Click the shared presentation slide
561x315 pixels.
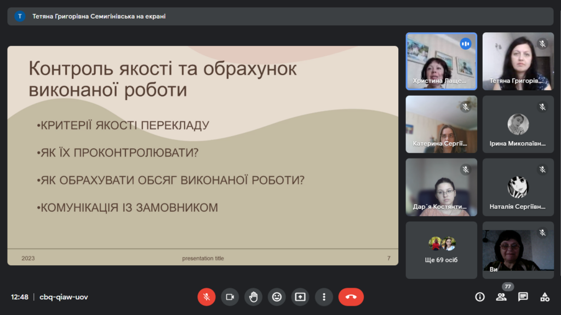tap(203, 155)
